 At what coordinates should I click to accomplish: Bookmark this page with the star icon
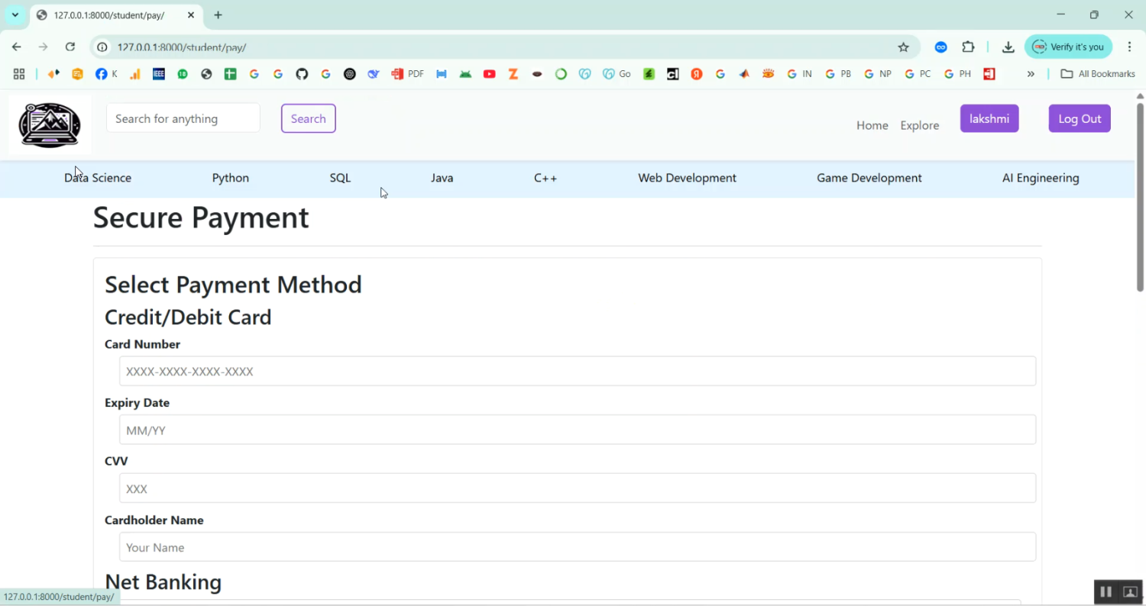pyautogui.click(x=903, y=47)
